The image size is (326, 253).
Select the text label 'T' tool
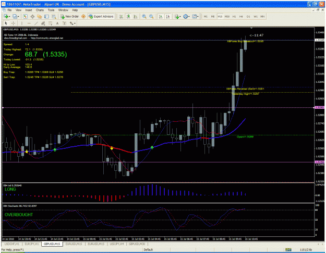(65, 23)
